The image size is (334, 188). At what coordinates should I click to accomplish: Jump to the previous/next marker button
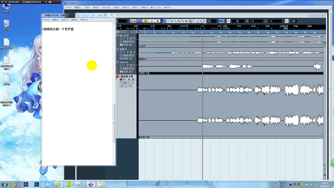click(x=133, y=21)
